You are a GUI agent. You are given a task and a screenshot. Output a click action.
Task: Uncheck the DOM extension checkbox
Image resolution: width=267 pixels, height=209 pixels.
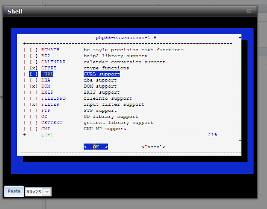(x=33, y=86)
